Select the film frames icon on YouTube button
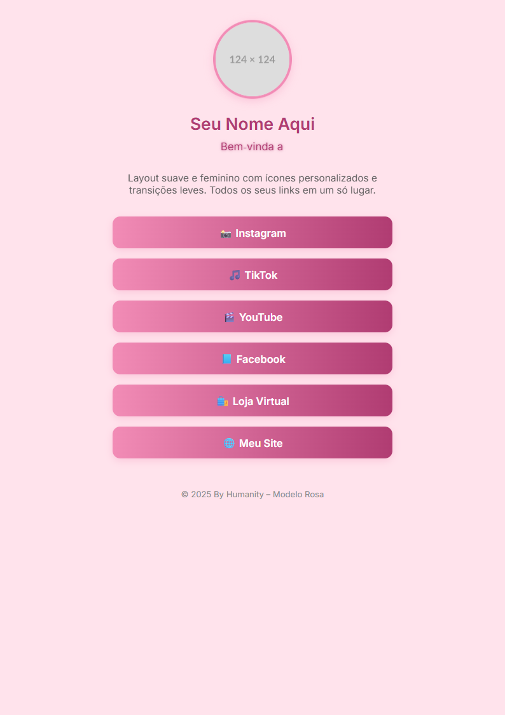 click(x=228, y=316)
